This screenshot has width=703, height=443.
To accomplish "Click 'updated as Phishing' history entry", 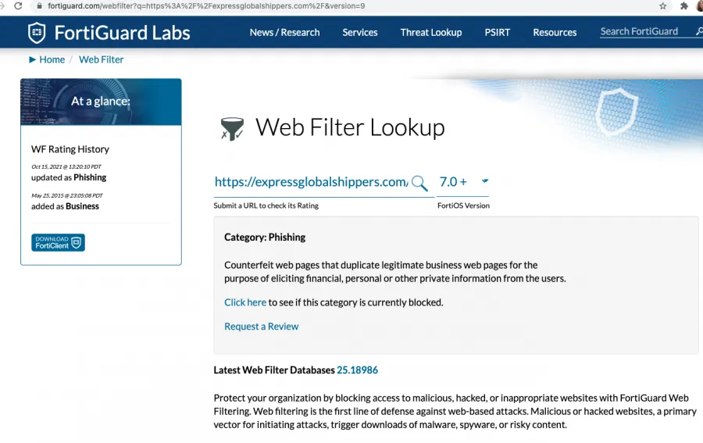I will pos(69,177).
